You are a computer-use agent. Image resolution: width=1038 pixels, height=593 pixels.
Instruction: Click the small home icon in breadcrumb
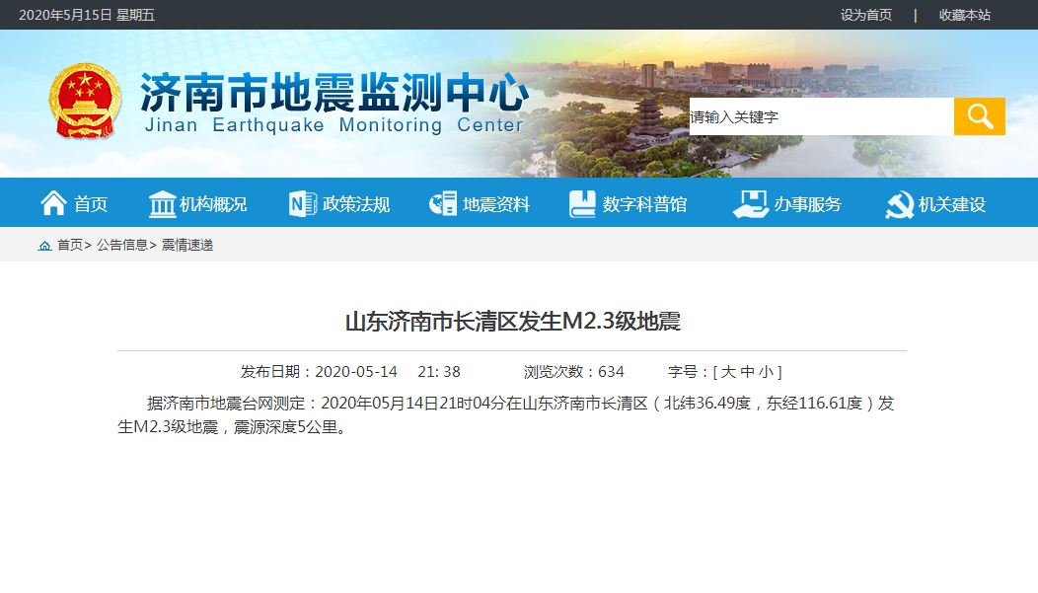44,246
